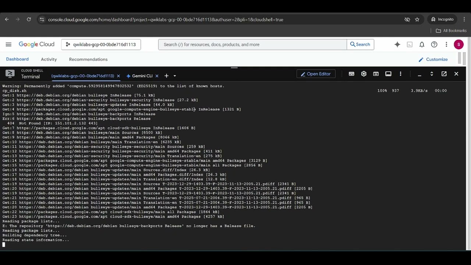Select the Cloud Shell session tab qwiklabs-gcp-00-0bde716d1113
Viewport: 471px width, 265px height.
click(83, 76)
